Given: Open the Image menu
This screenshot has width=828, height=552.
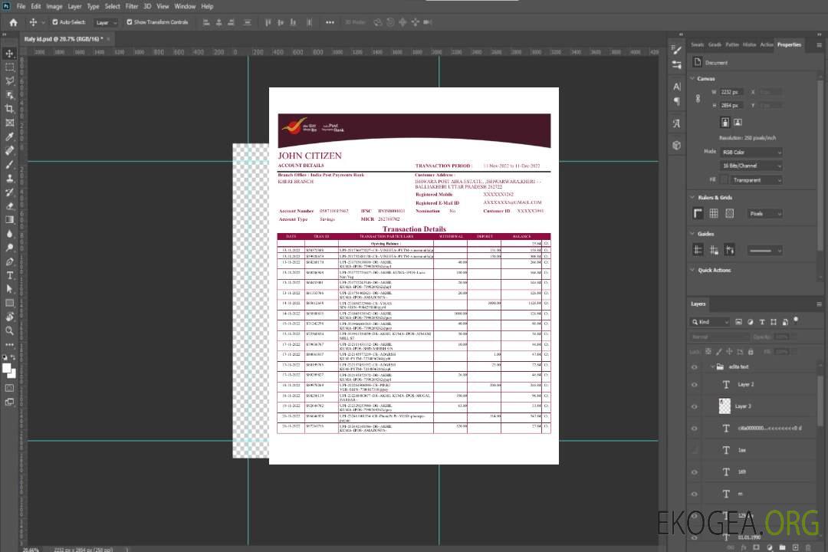Looking at the screenshot, I should coord(54,6).
